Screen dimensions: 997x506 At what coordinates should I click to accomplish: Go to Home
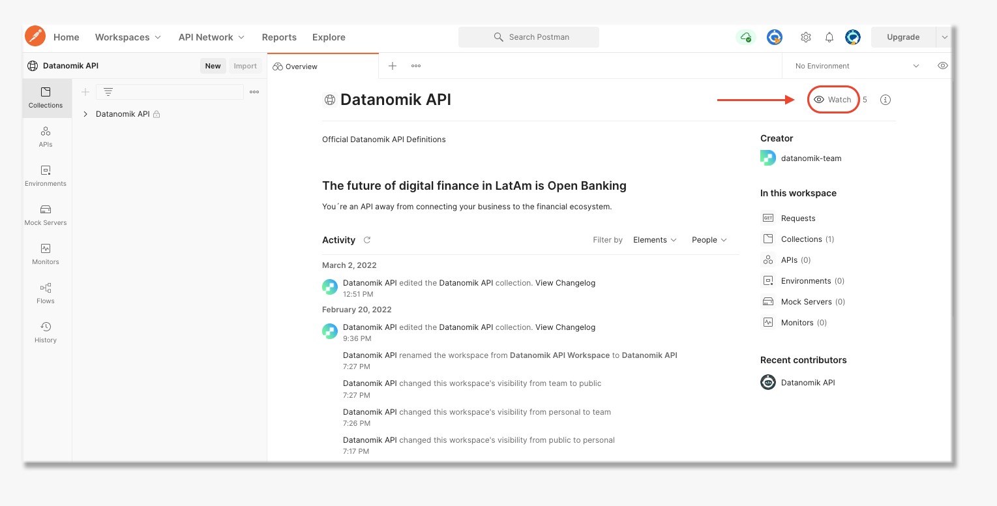coord(67,37)
